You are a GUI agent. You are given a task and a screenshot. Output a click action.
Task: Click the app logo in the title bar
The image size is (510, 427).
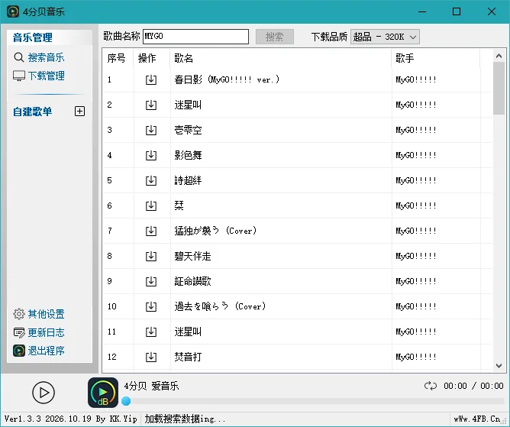(13, 11)
